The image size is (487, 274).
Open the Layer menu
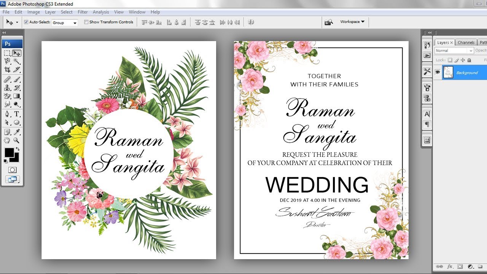tap(50, 12)
